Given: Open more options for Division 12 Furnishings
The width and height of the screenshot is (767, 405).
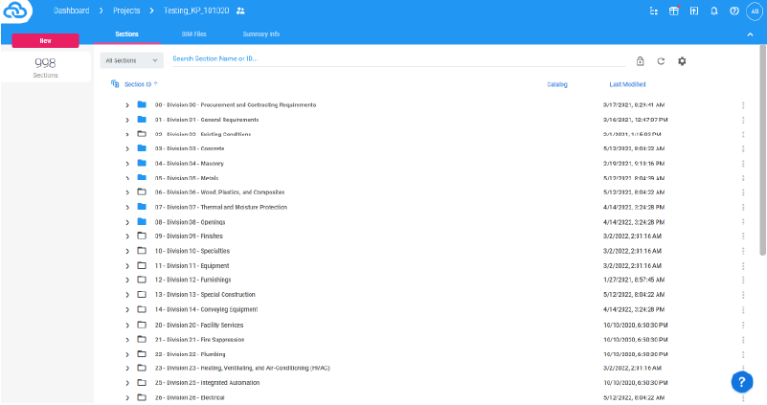Looking at the screenshot, I should (x=743, y=280).
